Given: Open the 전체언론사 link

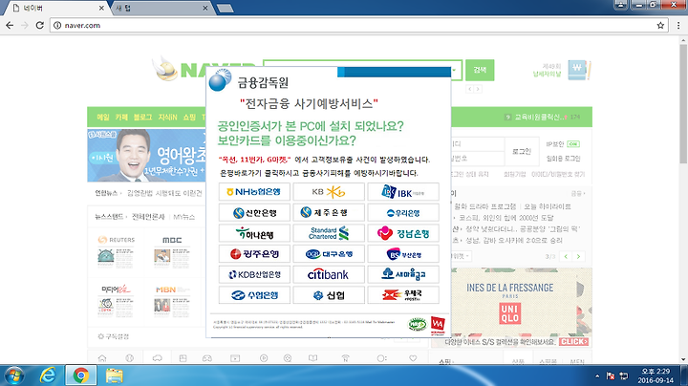Looking at the screenshot, I should pyautogui.click(x=148, y=217).
